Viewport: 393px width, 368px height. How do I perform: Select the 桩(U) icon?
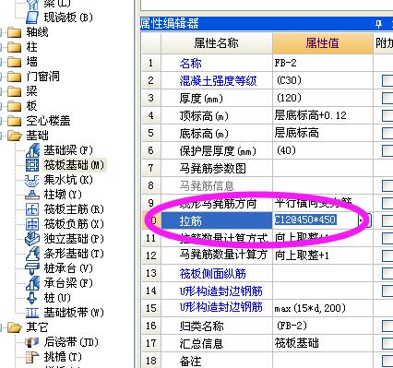pyautogui.click(x=32, y=298)
